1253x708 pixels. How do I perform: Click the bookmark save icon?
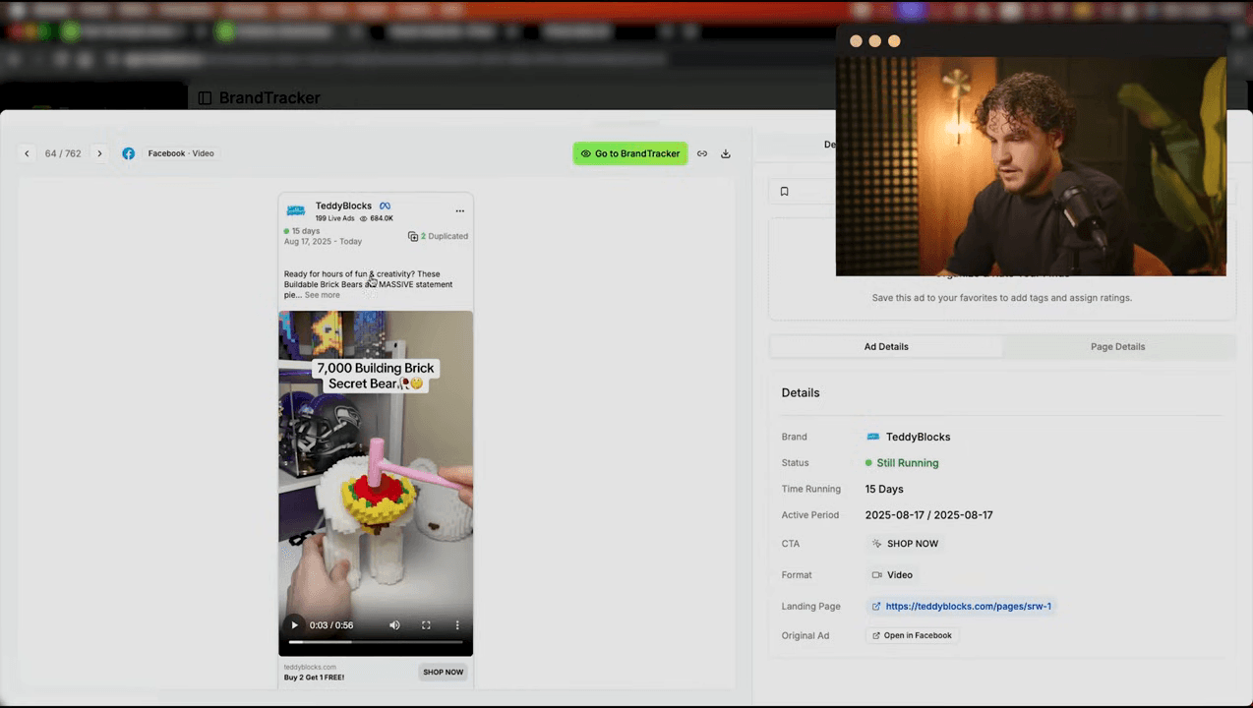[x=784, y=192]
